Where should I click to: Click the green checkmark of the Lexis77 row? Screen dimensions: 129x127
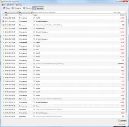click(x=3, y=92)
